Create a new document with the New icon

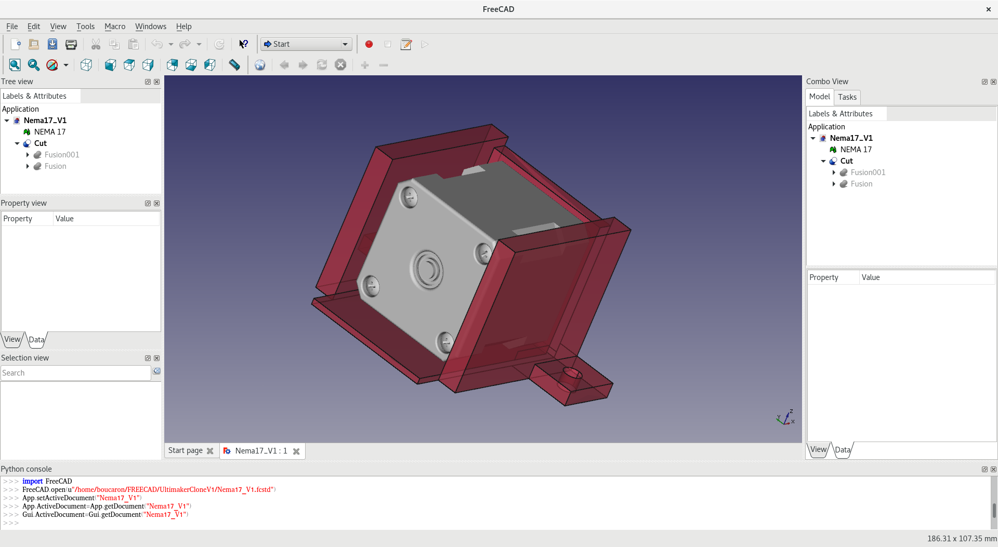(16, 45)
